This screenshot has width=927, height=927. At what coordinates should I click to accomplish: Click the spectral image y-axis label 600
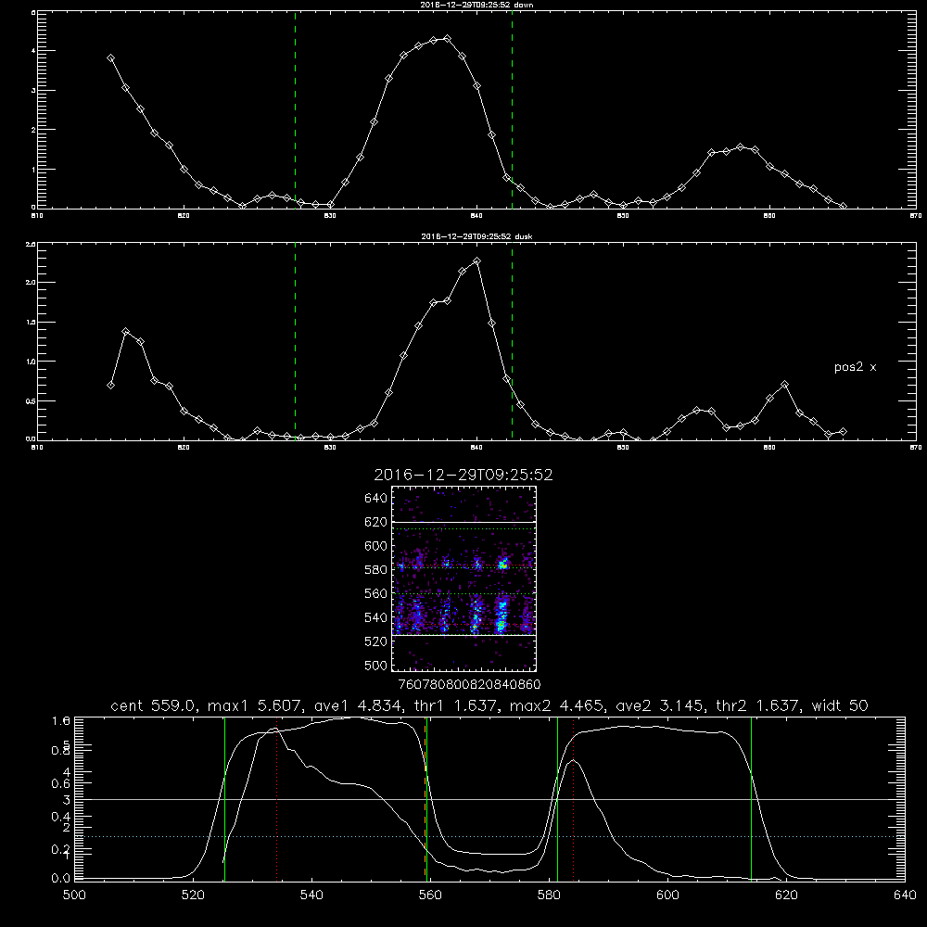click(376, 546)
